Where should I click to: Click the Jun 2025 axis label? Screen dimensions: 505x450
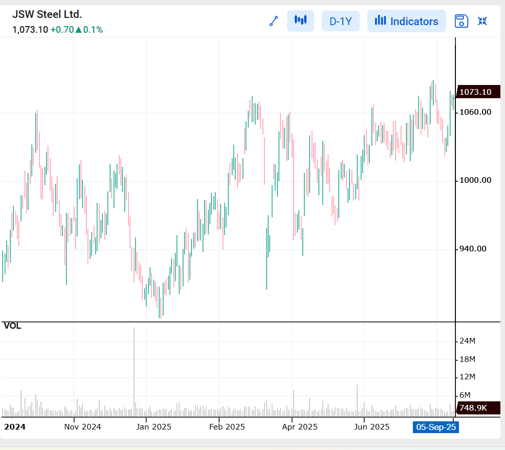point(371,427)
